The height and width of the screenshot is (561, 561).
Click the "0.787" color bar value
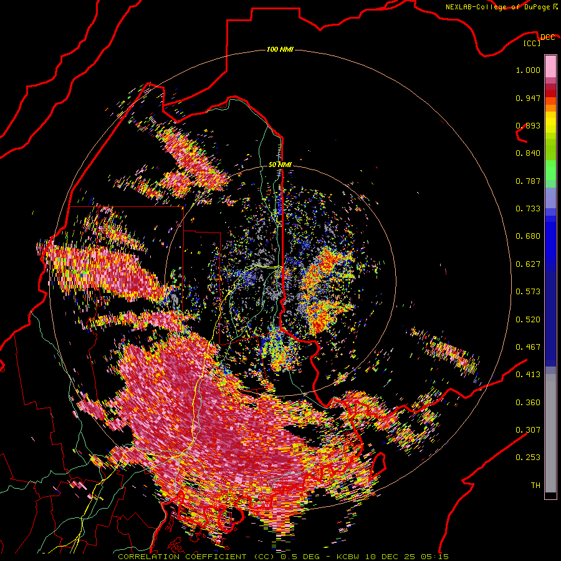pos(528,181)
